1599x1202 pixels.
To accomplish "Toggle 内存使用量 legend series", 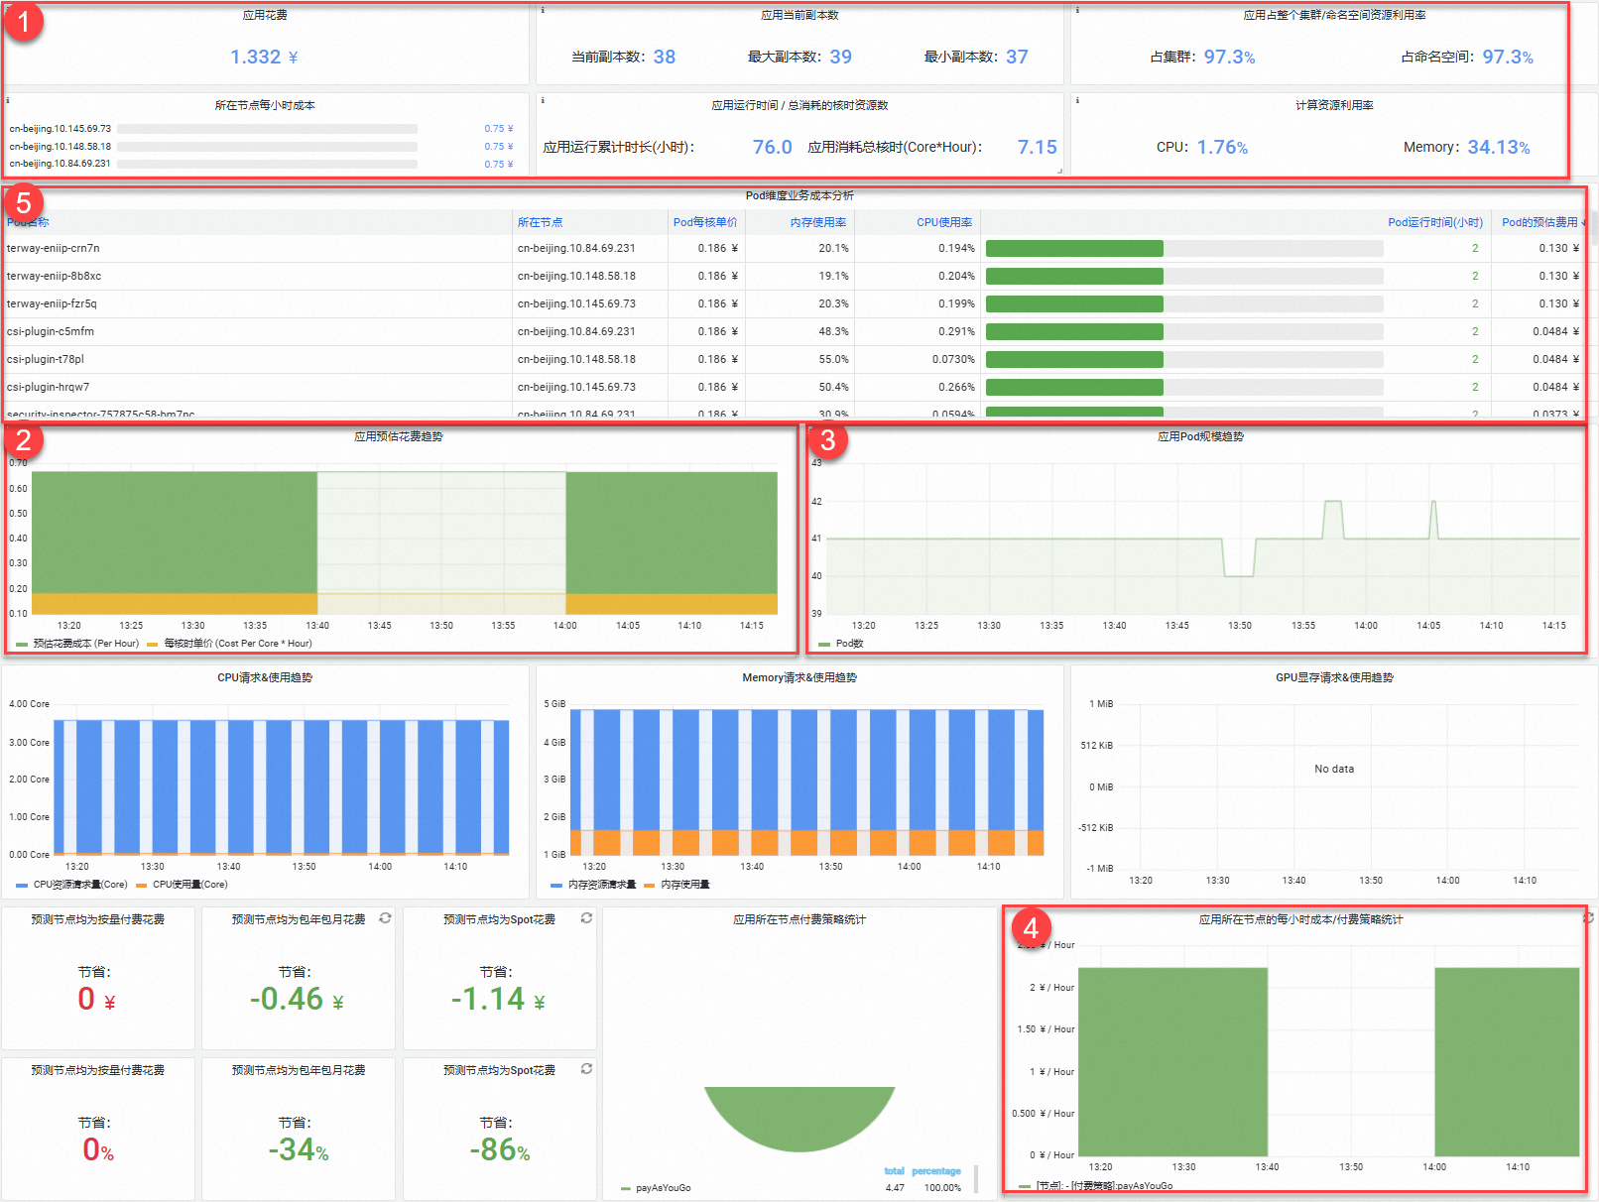I will click(685, 885).
